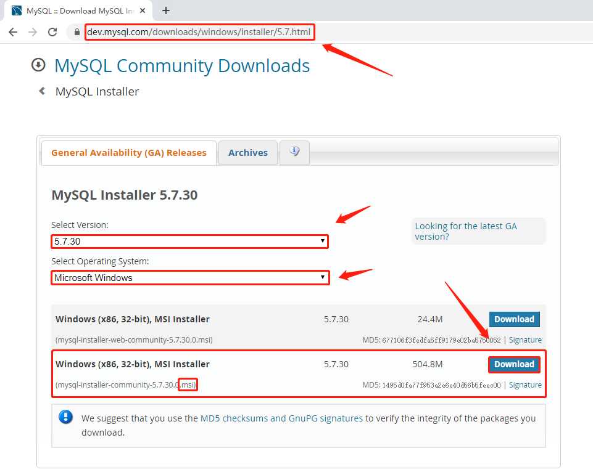Click the browser back arrow
This screenshot has height=472, width=593.
pos(13,32)
